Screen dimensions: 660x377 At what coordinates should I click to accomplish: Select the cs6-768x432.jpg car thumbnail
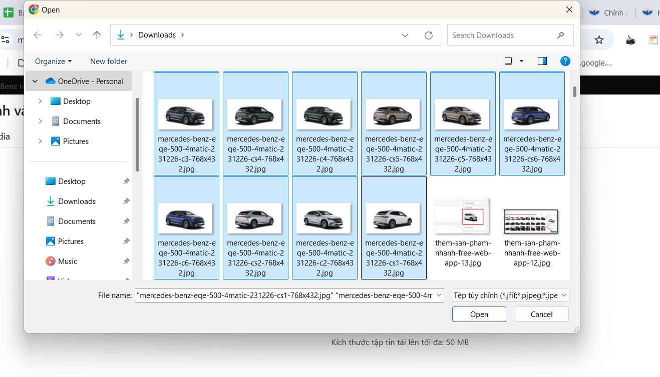tap(532, 123)
